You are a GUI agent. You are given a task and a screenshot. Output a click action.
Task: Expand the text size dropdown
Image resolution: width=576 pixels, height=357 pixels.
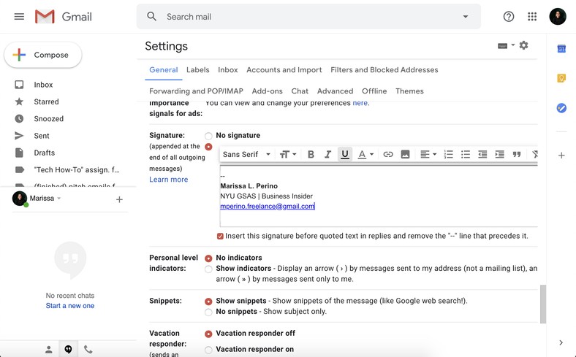[289, 155]
